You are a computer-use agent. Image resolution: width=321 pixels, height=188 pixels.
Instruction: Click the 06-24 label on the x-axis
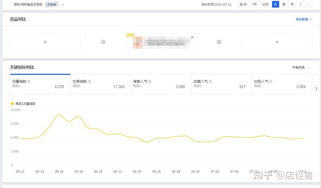pos(137,172)
